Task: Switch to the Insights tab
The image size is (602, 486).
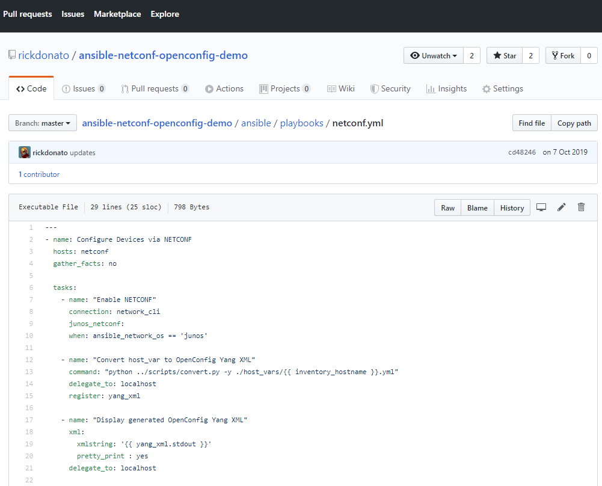Action: click(x=446, y=88)
